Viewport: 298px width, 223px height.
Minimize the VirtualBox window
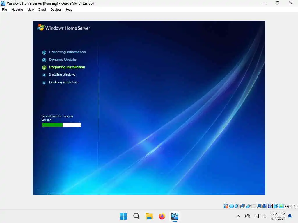(264, 3)
